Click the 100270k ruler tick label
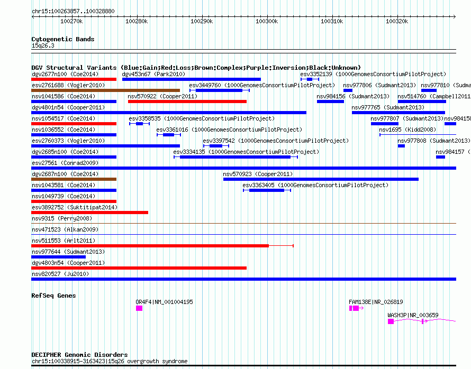 tap(71, 21)
